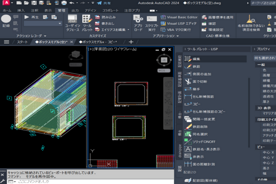Switch to the ホーム ribbon tab
The width and height of the screenshot is (276, 184).
point(7,11)
